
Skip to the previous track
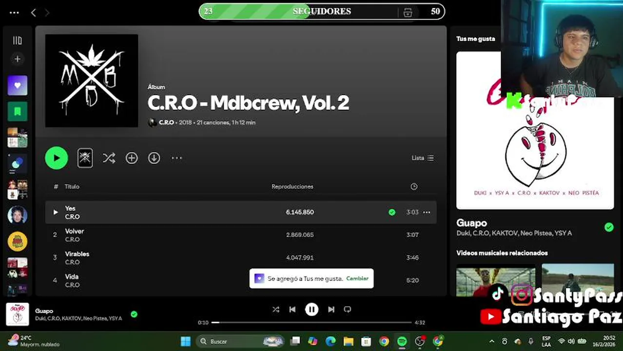tap(292, 310)
